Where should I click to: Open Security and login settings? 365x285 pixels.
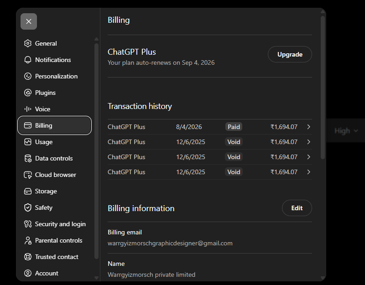(x=54, y=224)
